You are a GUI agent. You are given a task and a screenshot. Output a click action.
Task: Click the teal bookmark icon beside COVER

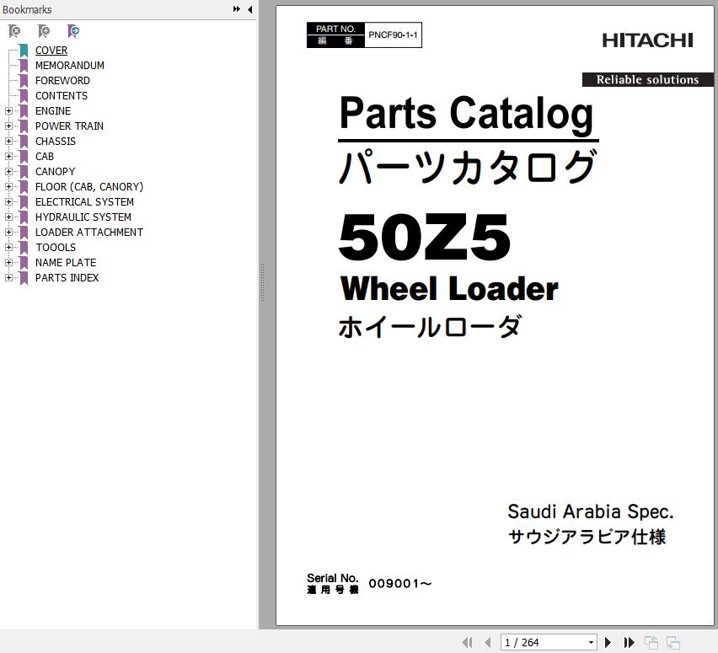point(24,51)
